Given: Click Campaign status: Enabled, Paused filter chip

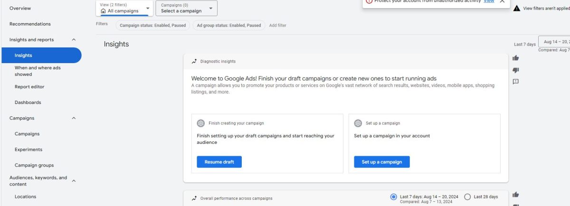Looking at the screenshot, I should pyautogui.click(x=153, y=25).
